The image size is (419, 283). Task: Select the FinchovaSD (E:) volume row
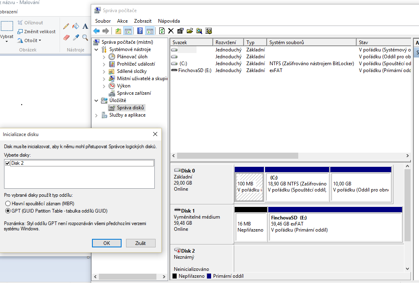point(291,70)
